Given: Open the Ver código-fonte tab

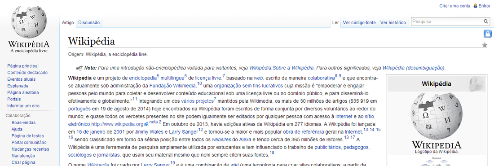Looking at the screenshot, I should (x=359, y=23).
